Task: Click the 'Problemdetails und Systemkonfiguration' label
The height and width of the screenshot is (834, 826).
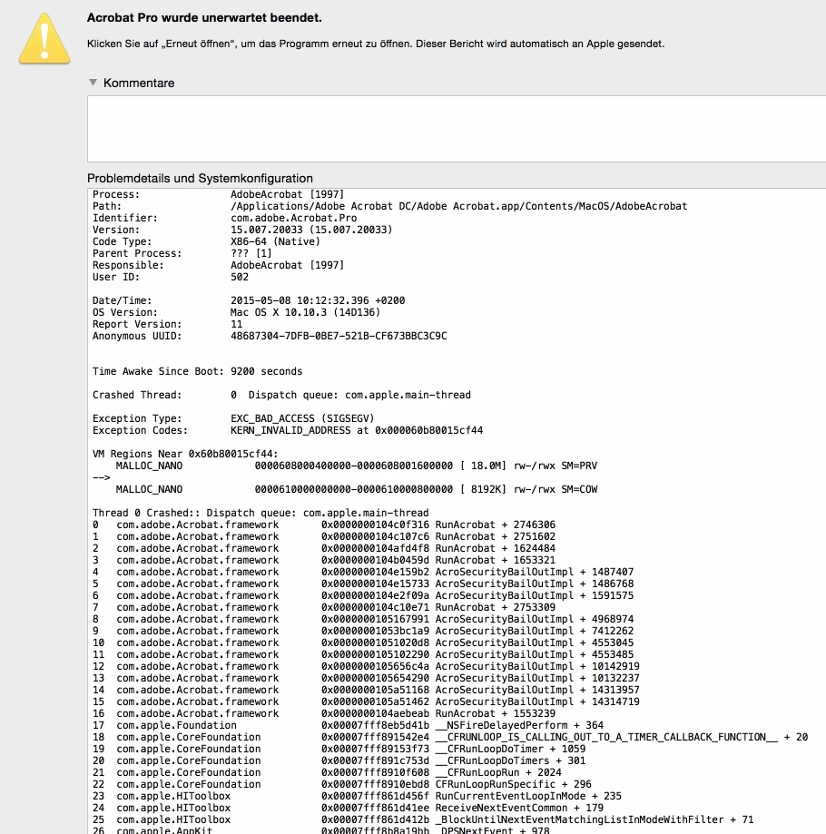Action: 200,178
